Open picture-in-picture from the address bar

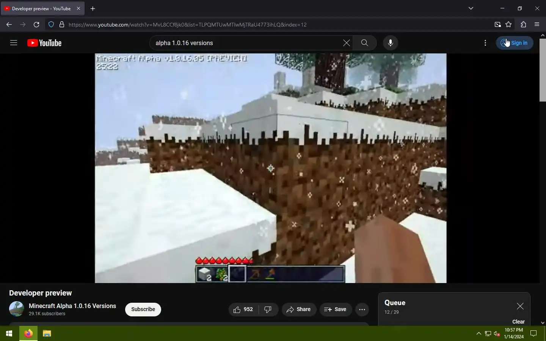point(498,25)
